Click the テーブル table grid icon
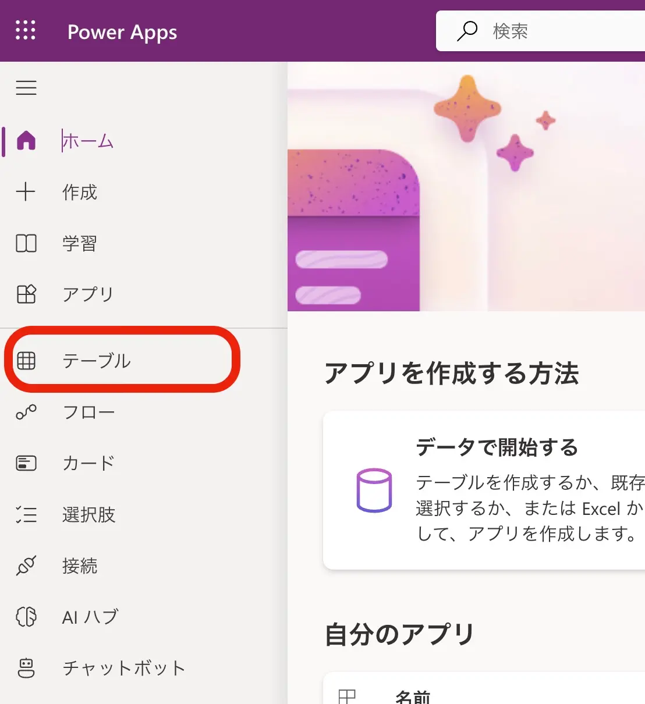The height and width of the screenshot is (704, 645). click(x=26, y=361)
